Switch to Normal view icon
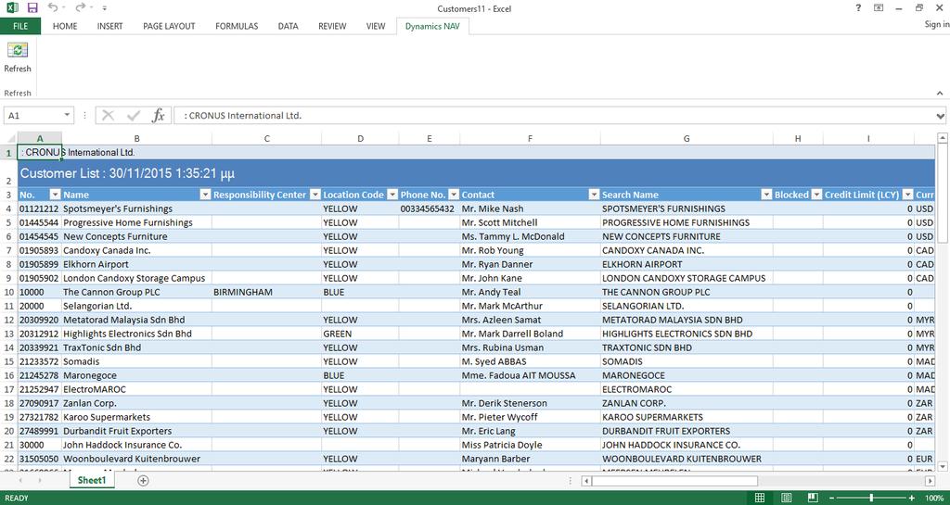This screenshot has width=950, height=505. click(x=760, y=498)
